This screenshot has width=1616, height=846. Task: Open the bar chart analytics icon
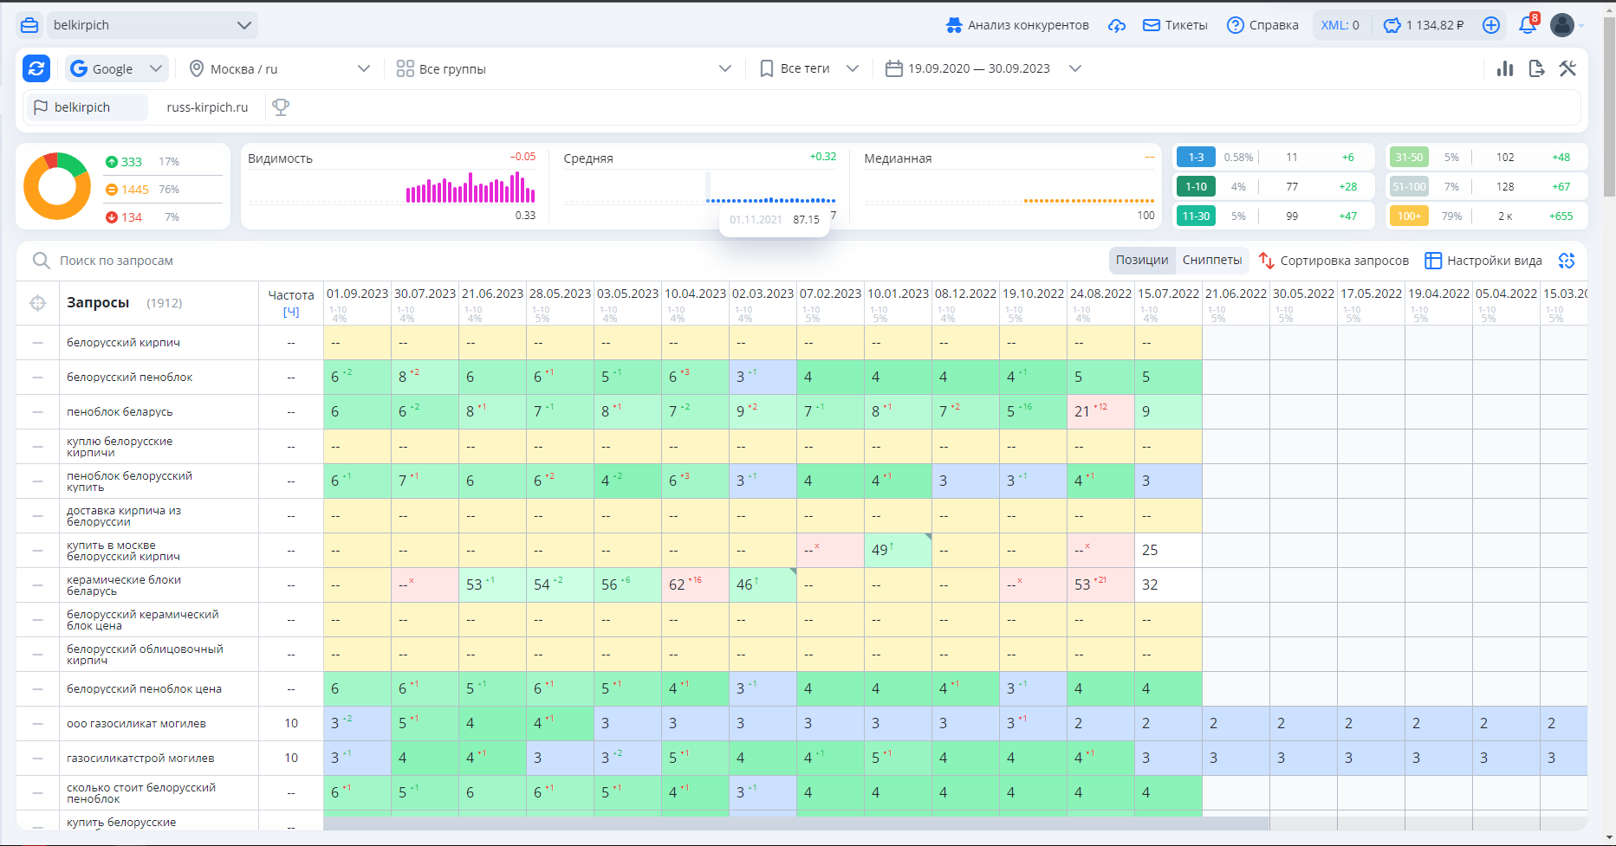pyautogui.click(x=1505, y=68)
